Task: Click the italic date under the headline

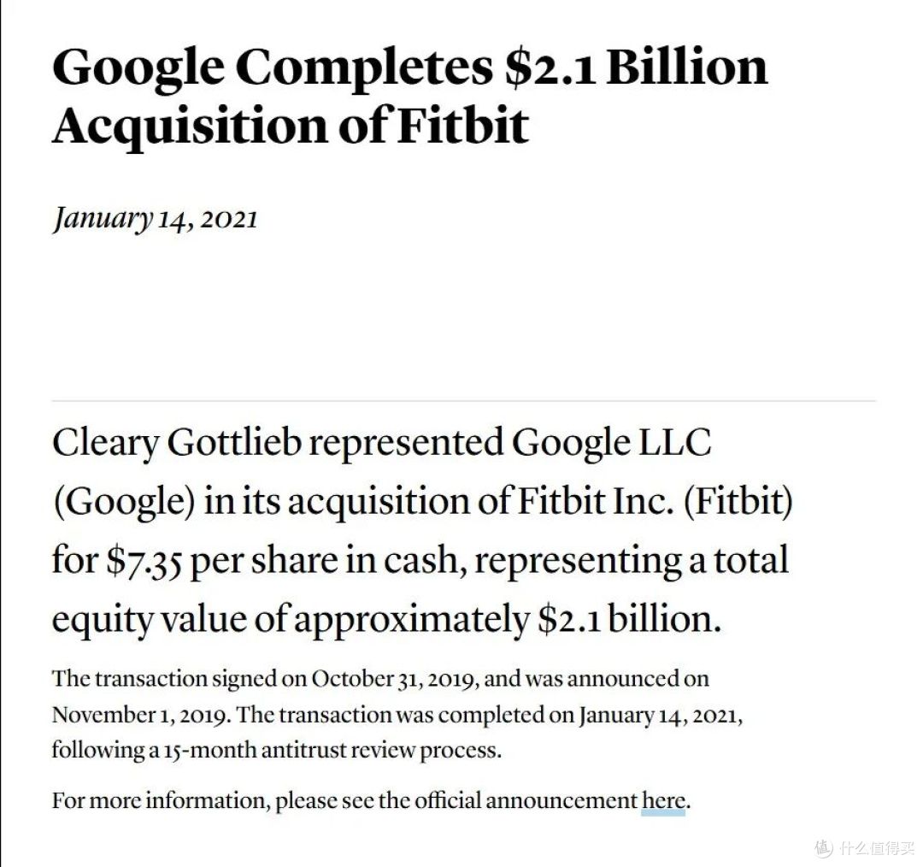Action: tap(156, 219)
